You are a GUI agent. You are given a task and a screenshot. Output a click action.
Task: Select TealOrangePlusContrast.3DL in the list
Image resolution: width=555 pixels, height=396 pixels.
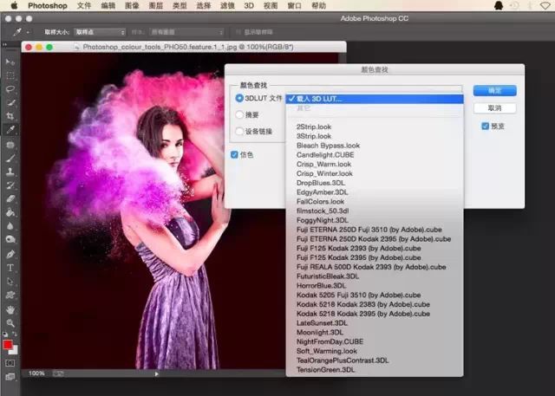375,360
